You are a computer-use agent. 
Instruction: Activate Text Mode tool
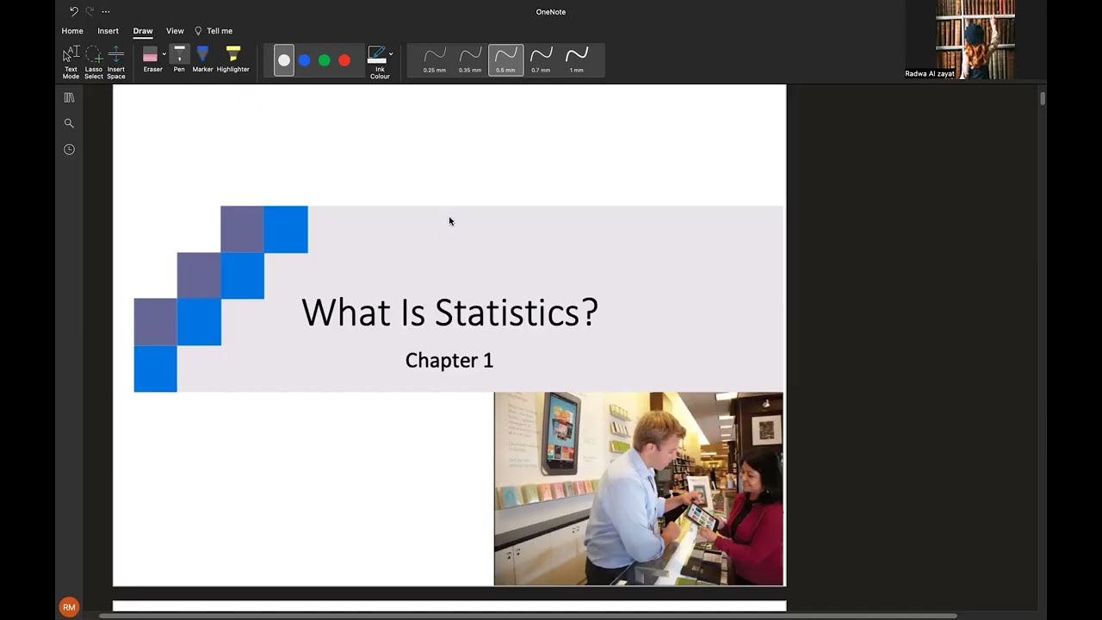(71, 63)
